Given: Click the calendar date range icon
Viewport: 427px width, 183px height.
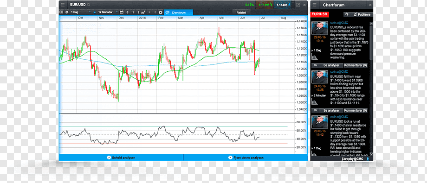Looking at the screenshot, I should click(122, 12).
